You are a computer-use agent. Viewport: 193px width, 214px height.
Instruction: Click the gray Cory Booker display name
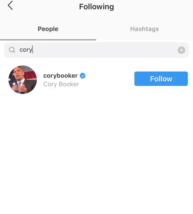pyautogui.click(x=61, y=84)
